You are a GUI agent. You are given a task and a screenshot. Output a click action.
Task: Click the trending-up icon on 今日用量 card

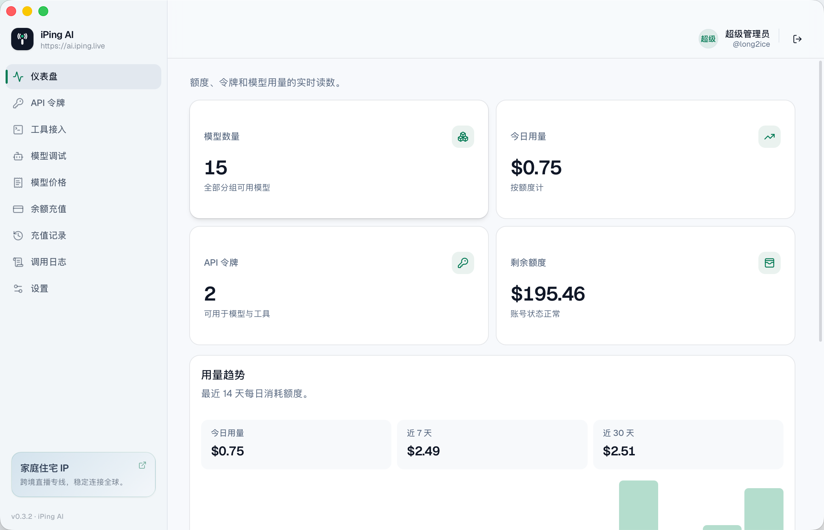pos(770,137)
